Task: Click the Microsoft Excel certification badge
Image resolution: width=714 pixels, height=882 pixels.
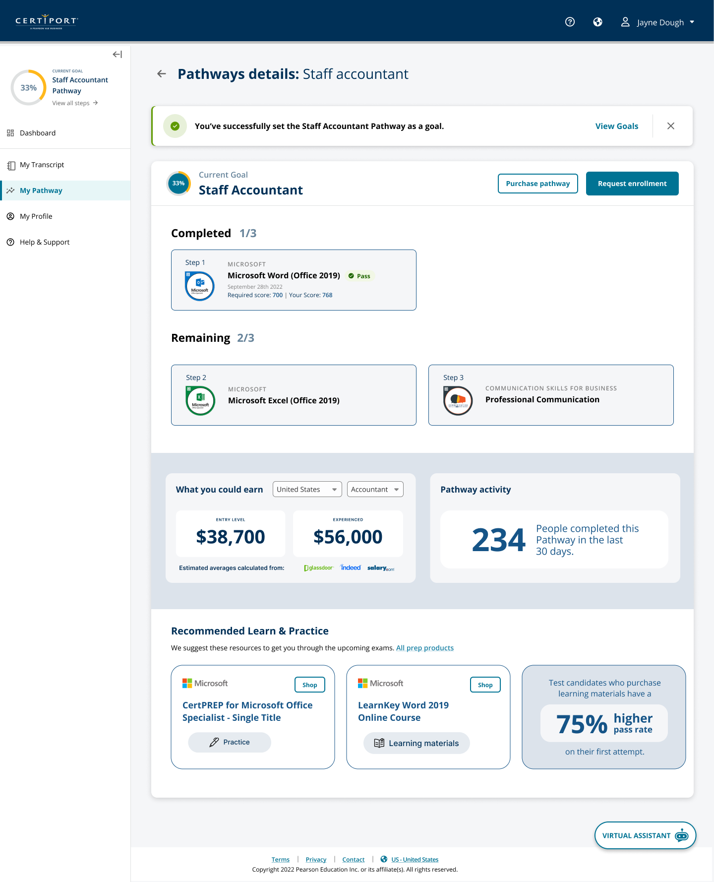Action: 200,401
